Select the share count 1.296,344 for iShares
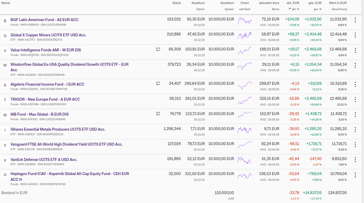 [x=172, y=129]
